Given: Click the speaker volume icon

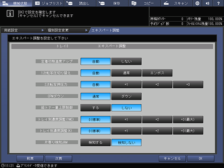Looking at the screenshot, I should click(208, 3).
